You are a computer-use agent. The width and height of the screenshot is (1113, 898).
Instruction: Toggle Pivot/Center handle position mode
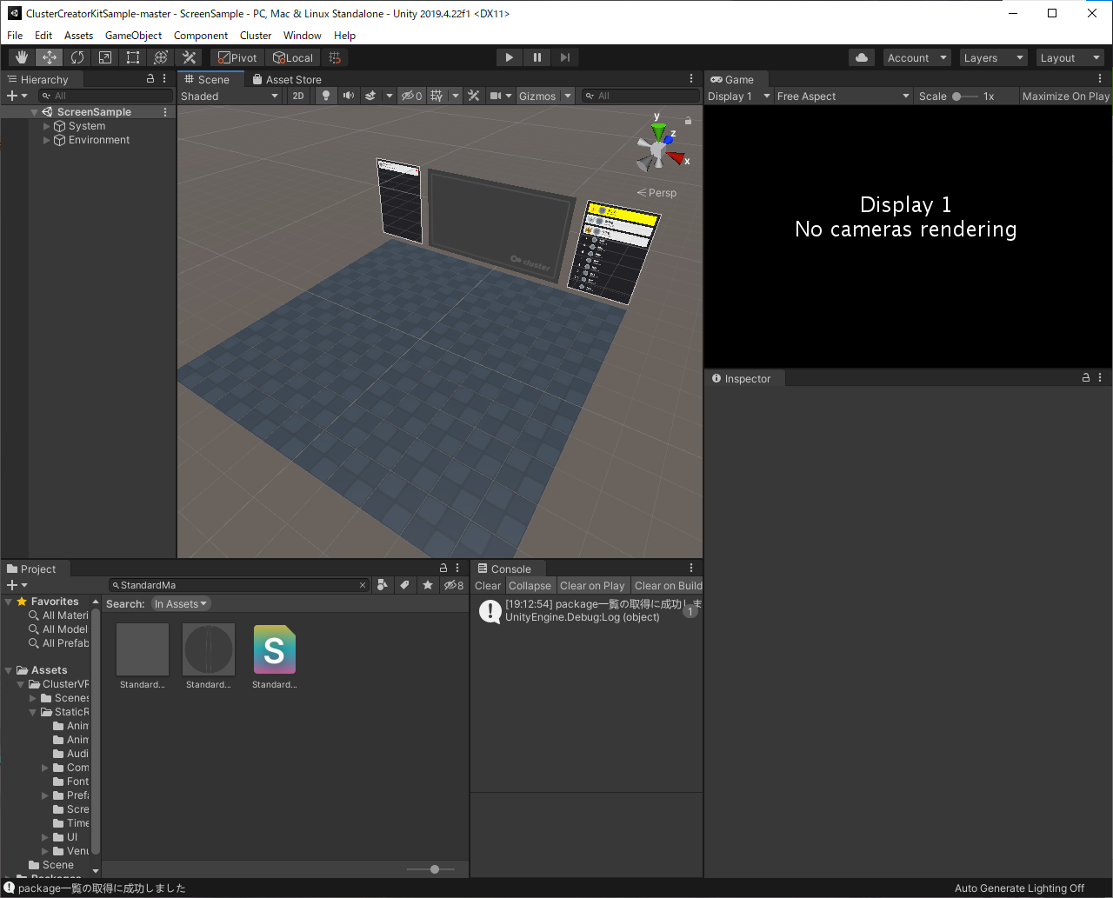click(x=235, y=57)
